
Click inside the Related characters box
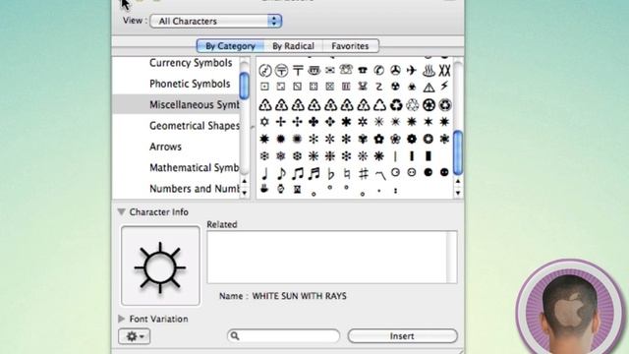point(332,258)
